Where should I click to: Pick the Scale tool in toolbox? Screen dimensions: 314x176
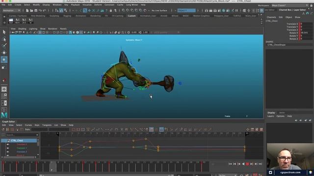click(x=3, y=67)
